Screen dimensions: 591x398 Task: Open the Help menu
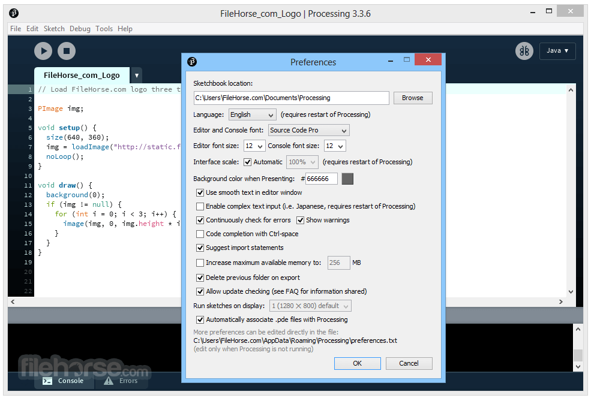[x=125, y=29]
